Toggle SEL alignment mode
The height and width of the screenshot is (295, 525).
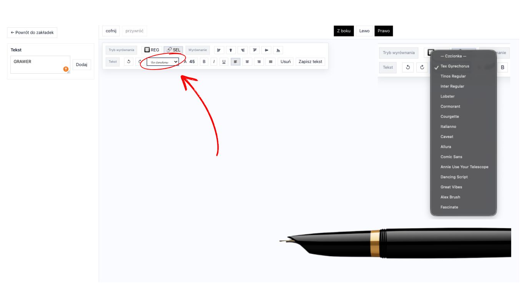pyautogui.click(x=173, y=50)
